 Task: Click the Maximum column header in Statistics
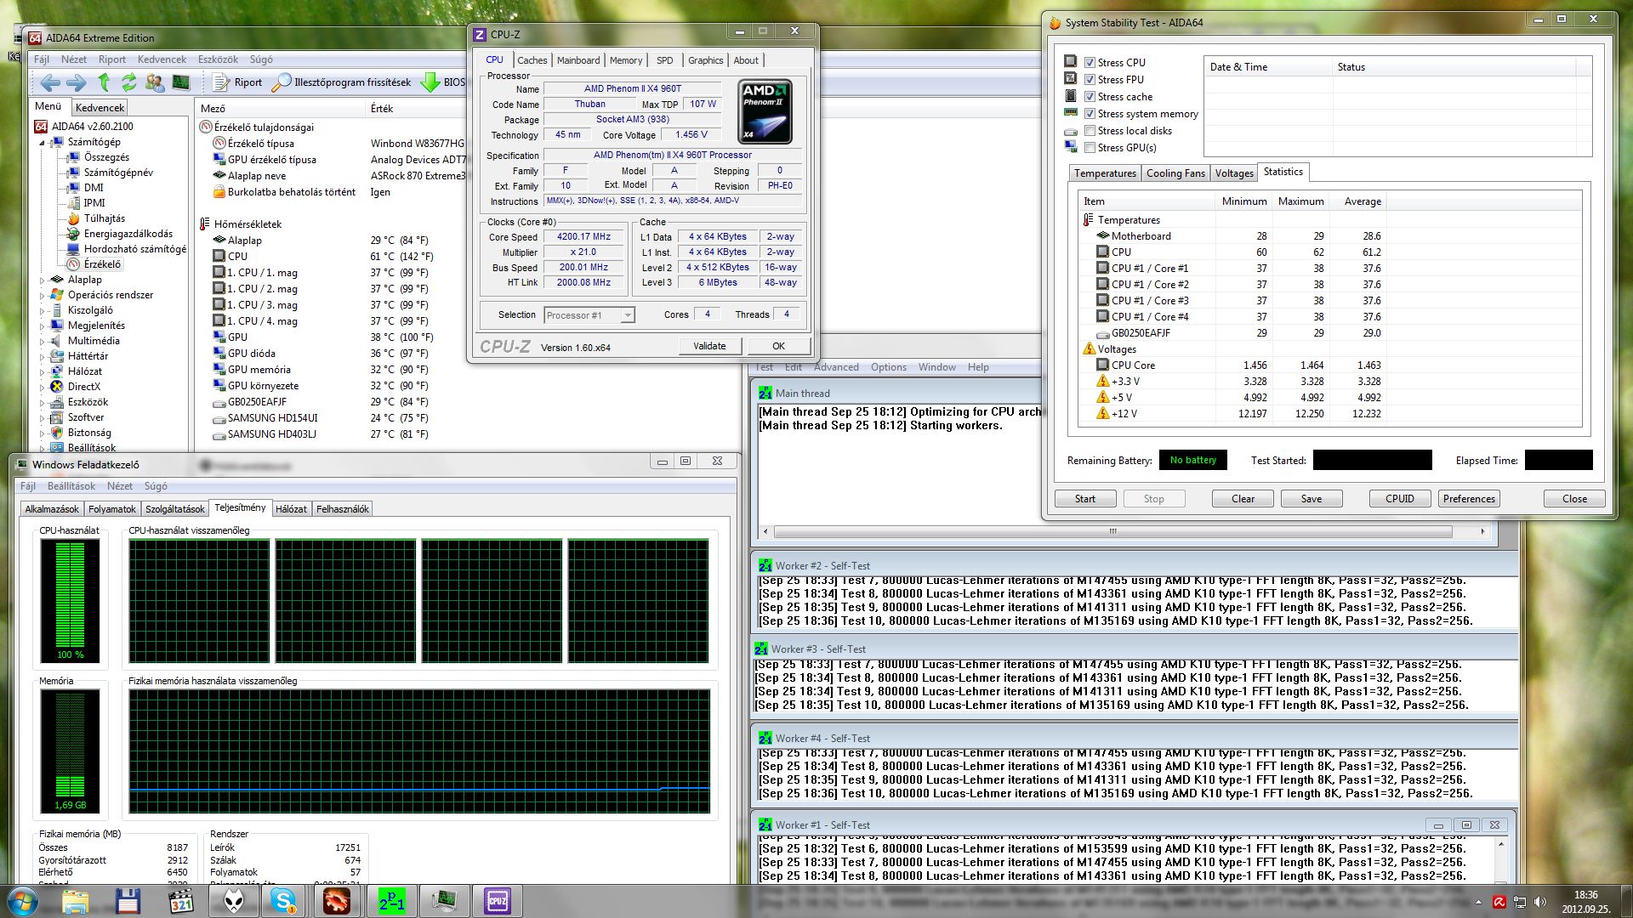pyautogui.click(x=1300, y=201)
